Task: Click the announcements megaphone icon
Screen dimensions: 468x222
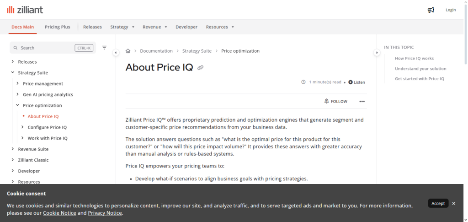Action: tap(431, 10)
